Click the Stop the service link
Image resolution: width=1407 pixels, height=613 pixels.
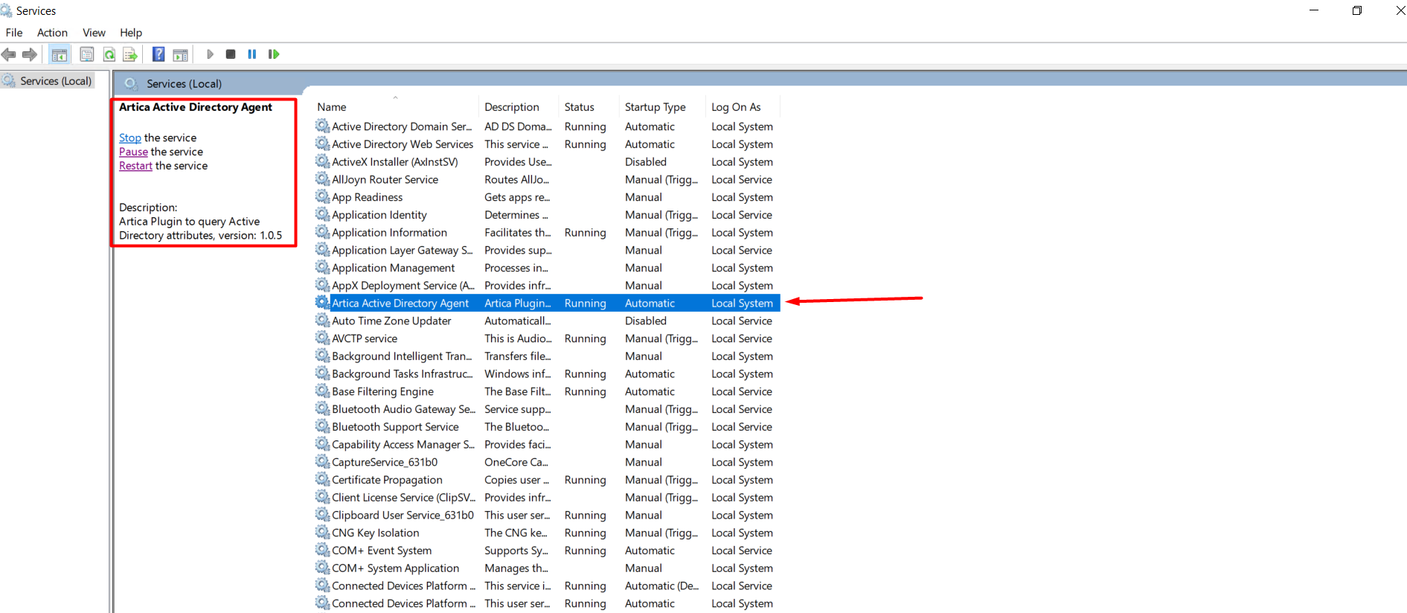[129, 138]
